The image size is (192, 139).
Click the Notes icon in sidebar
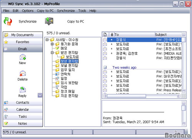pyautogui.click(x=6, y=123)
